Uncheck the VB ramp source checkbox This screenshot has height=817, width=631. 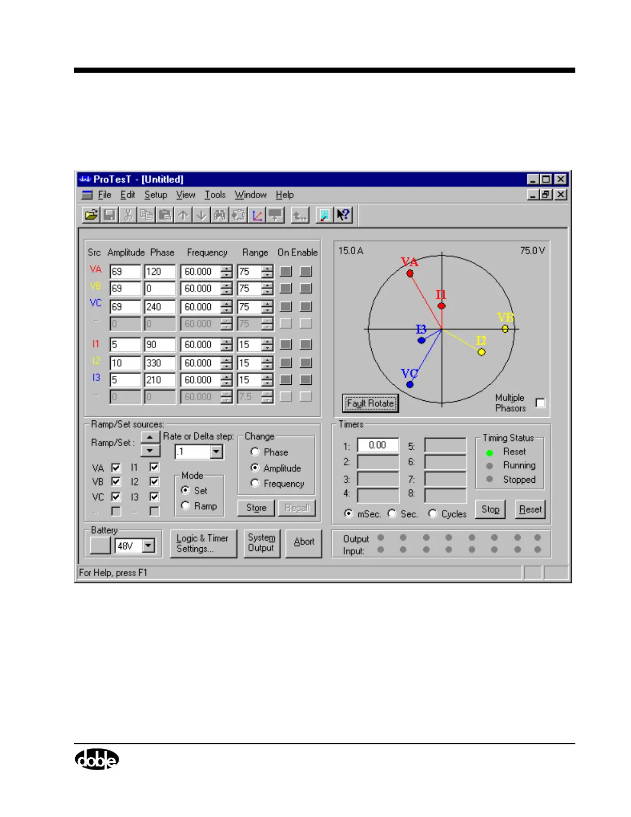point(116,482)
